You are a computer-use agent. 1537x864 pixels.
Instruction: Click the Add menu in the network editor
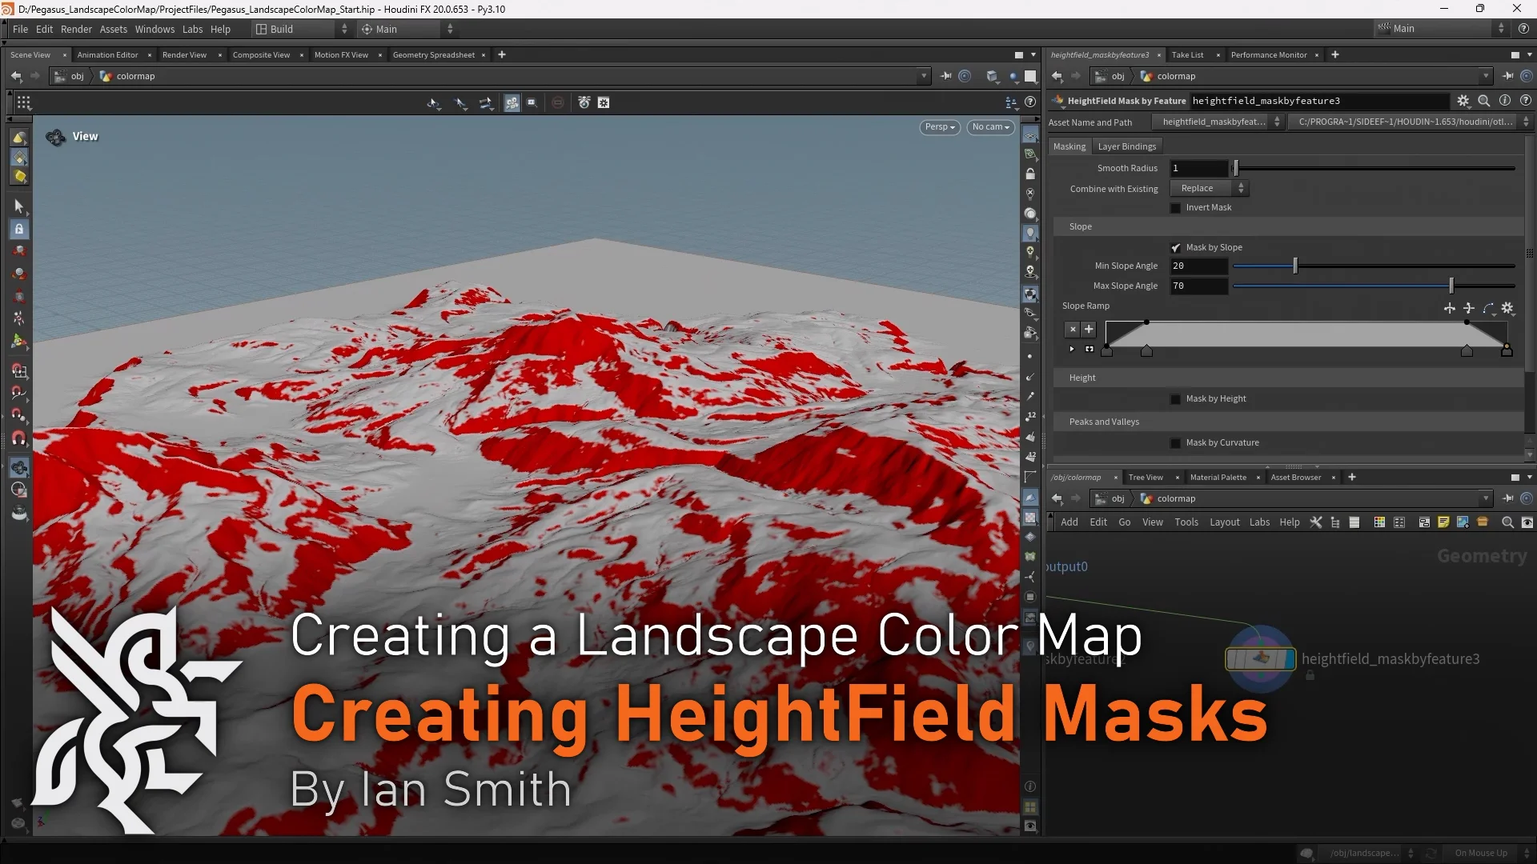click(1069, 522)
